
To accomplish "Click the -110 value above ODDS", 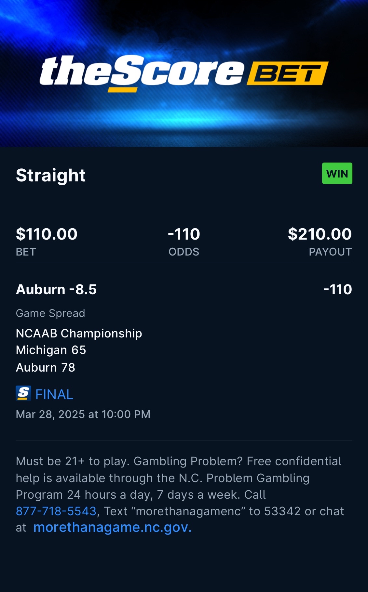I will (184, 234).
